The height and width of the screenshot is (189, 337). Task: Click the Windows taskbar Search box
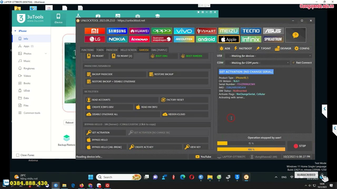tap(119, 177)
